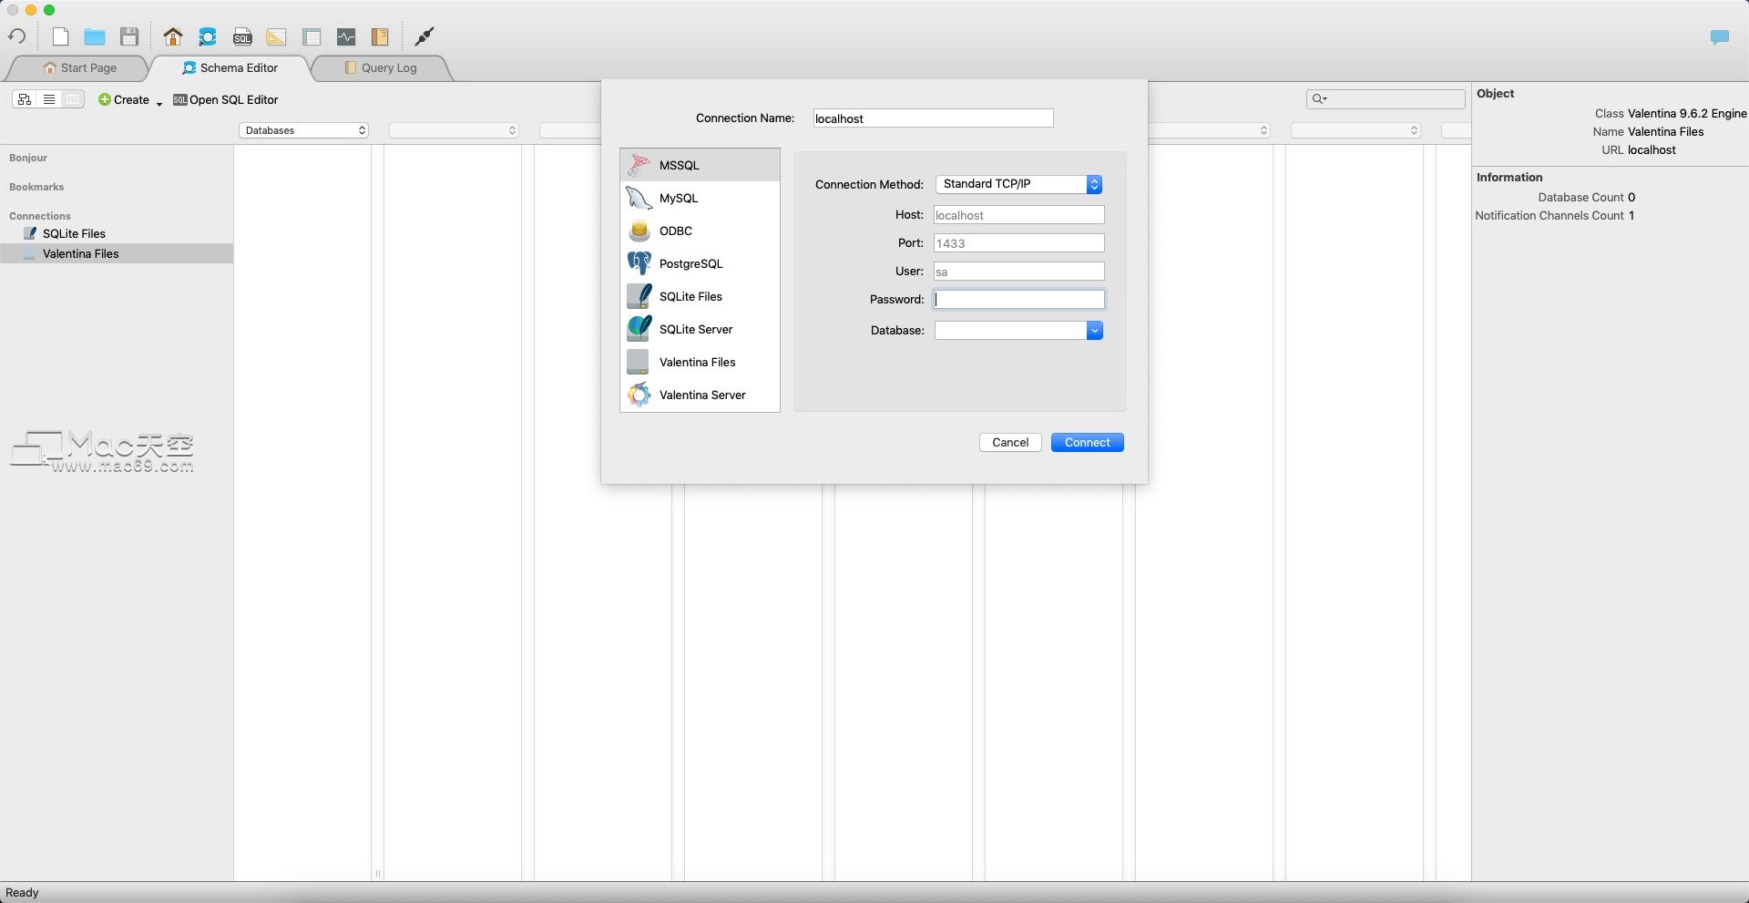Click the Ready status bar text
This screenshot has height=903, width=1749.
click(22, 893)
